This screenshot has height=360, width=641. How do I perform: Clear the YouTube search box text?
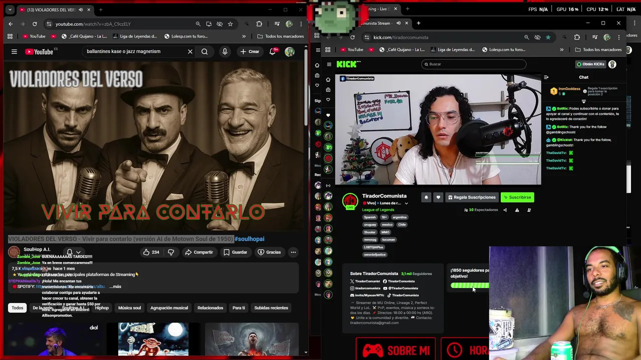[190, 51]
